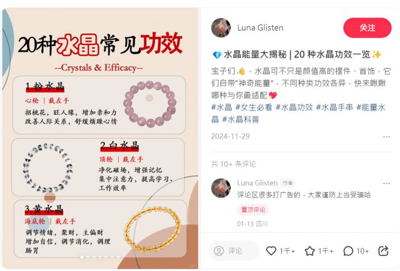Click the commenter avatar on the pinned comment
Image resolution: width=400 pixels, height=271 pixels.
[x=221, y=188]
